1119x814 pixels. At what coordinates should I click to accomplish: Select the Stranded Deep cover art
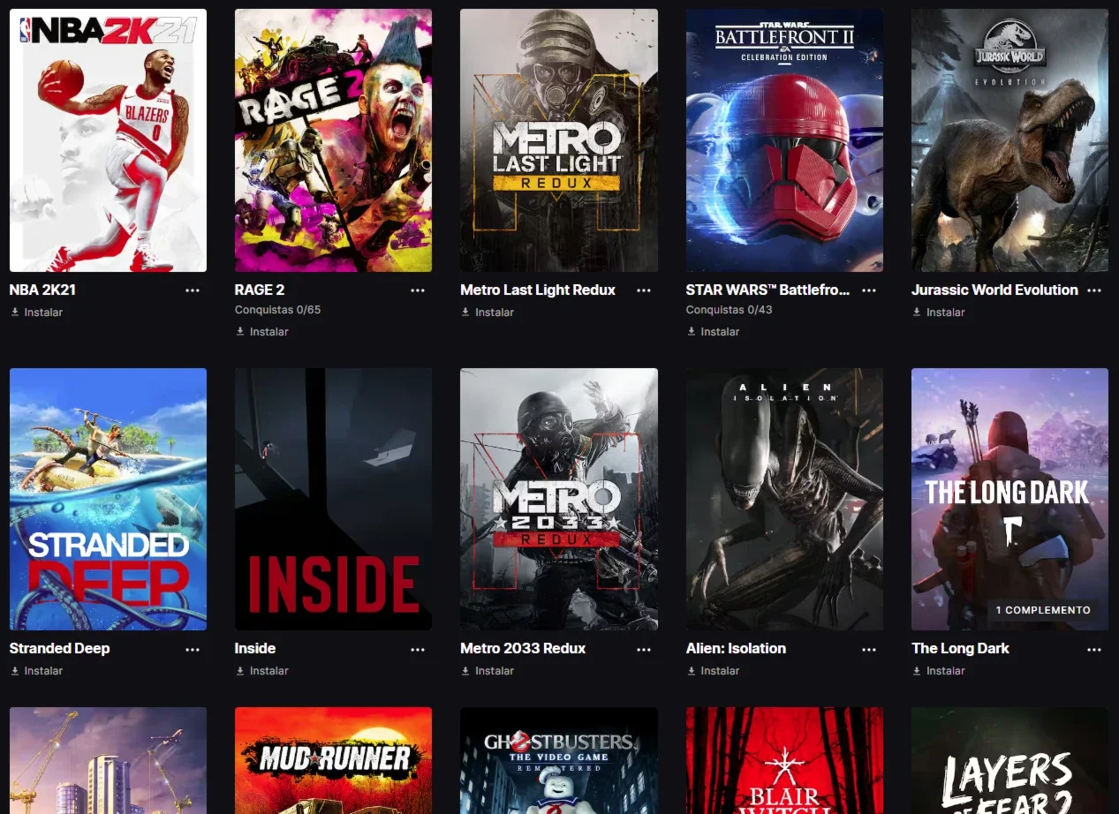(108, 499)
